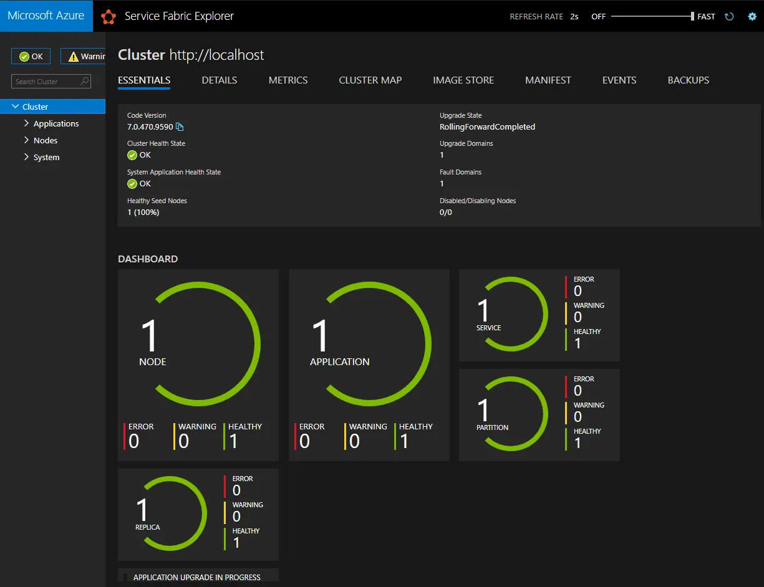Click the Dashboard section heading
Viewport: 764px width, 587px height.
148,259
